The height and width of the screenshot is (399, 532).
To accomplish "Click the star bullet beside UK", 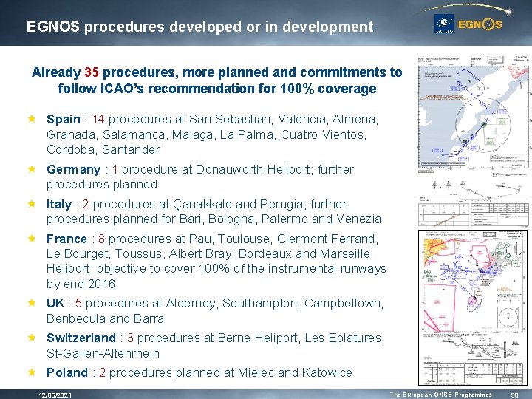I will pyautogui.click(x=32, y=303).
